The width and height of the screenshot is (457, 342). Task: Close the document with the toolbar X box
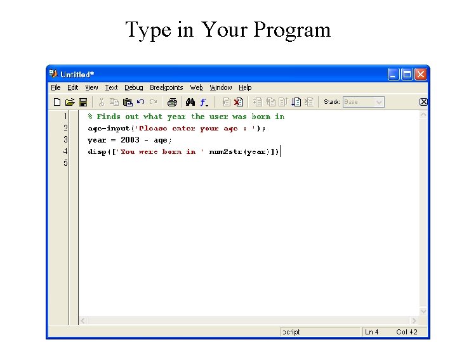tap(423, 102)
